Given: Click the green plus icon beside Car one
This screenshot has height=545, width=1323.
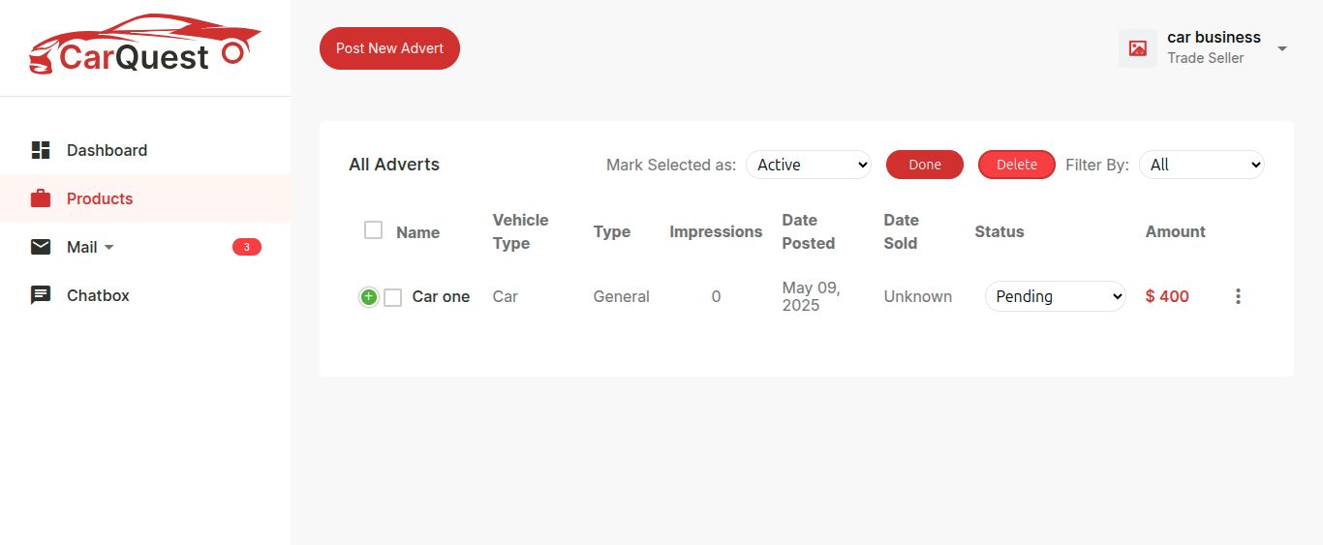Looking at the screenshot, I should click(369, 297).
